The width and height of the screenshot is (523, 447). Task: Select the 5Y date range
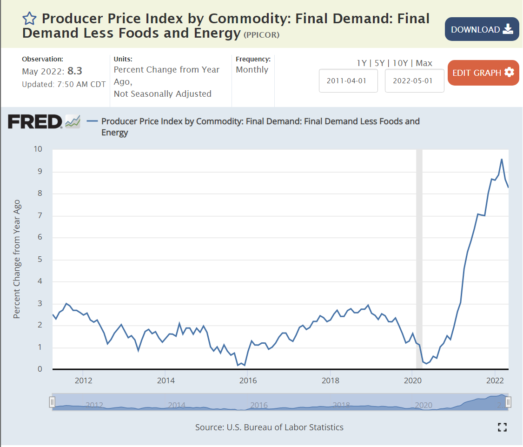tap(380, 63)
